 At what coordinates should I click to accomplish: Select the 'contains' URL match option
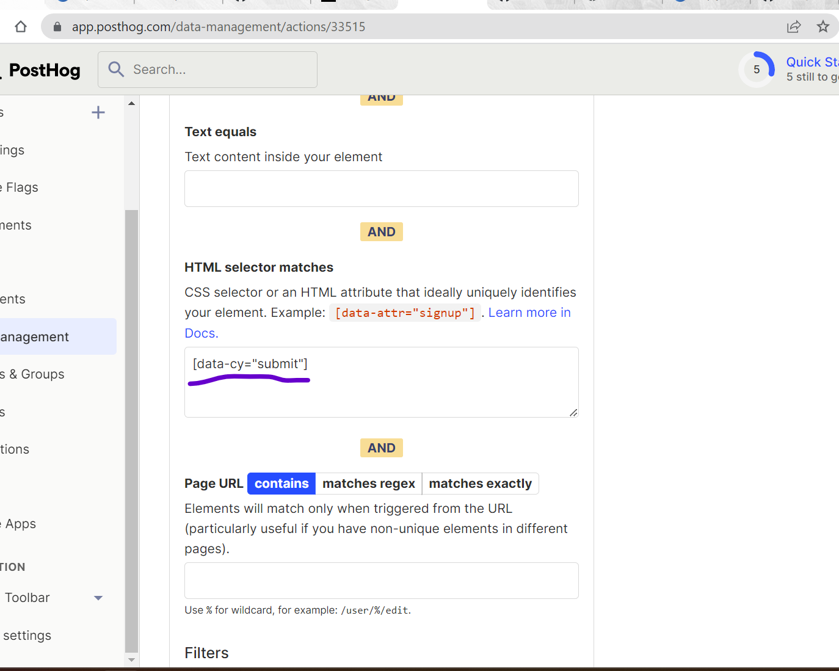[281, 484]
